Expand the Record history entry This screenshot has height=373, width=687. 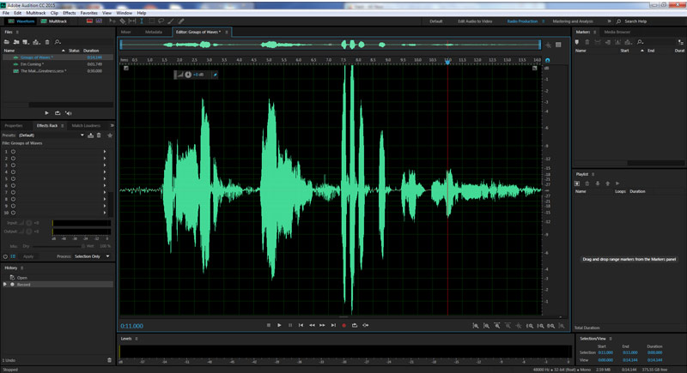5,284
